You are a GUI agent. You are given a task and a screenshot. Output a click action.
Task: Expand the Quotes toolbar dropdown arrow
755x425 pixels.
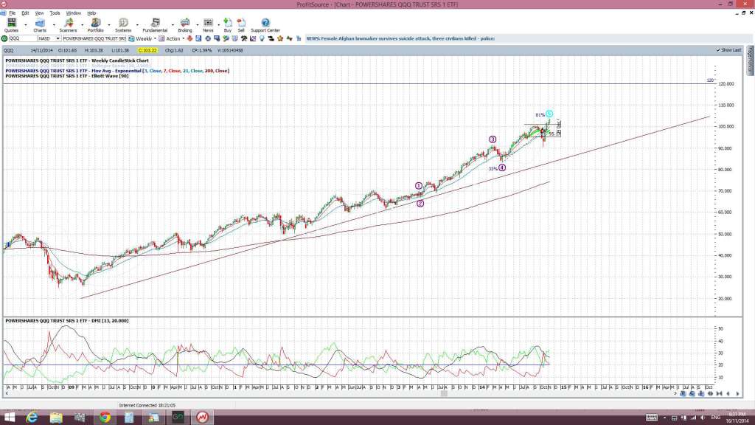pyautogui.click(x=25, y=25)
